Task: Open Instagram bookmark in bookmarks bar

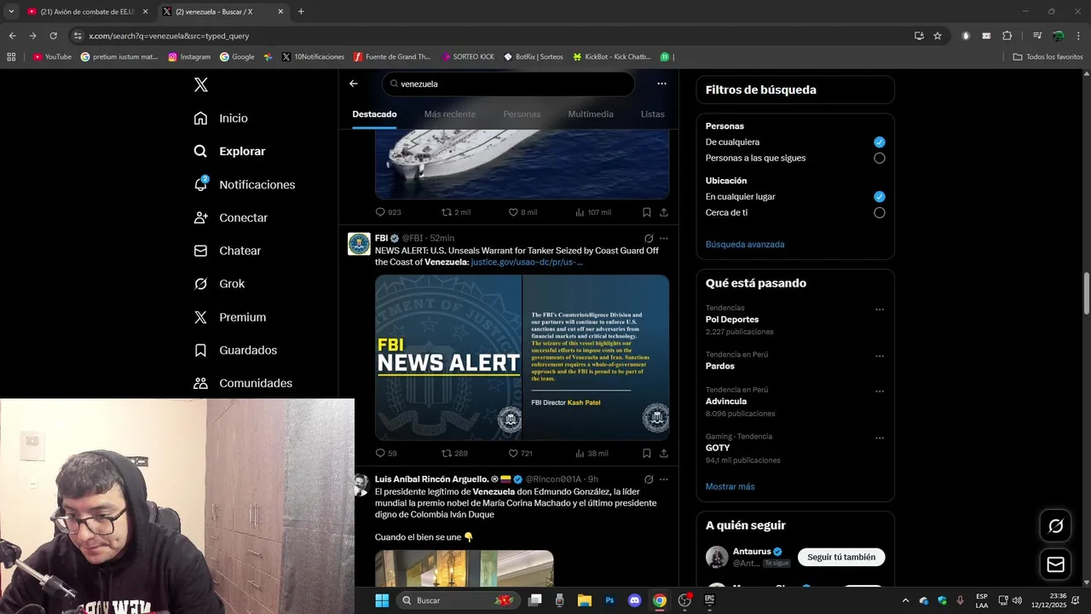Action: click(189, 57)
